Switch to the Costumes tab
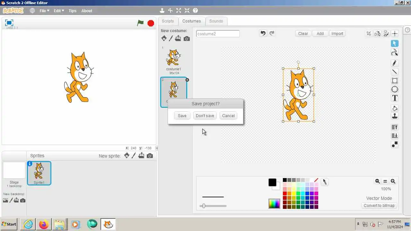Viewport: 411px width, 231px height. (x=192, y=21)
